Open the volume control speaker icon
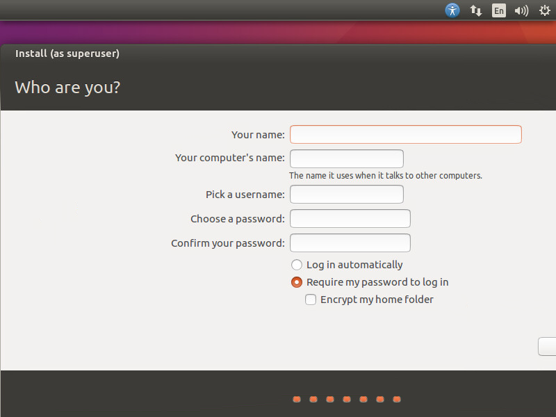 tap(521, 10)
